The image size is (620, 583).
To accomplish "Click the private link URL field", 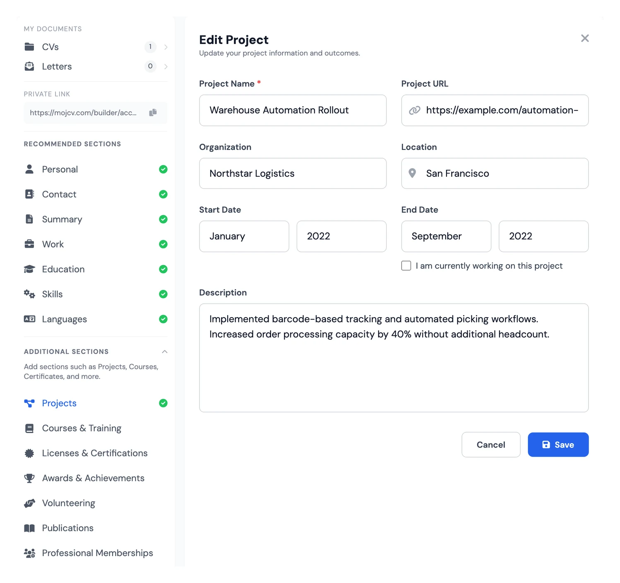I will point(96,113).
